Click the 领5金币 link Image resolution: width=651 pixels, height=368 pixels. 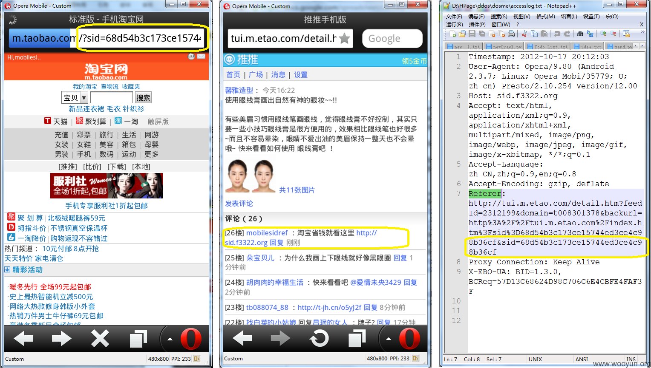(414, 61)
